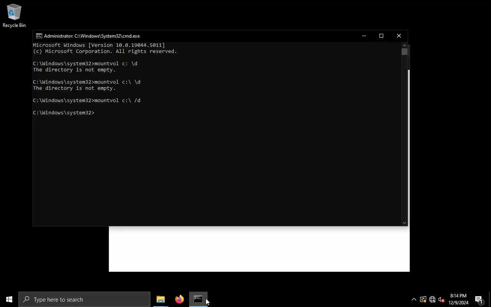The image size is (491, 307).
Task: Click the taskbar search box
Action: pos(84,299)
